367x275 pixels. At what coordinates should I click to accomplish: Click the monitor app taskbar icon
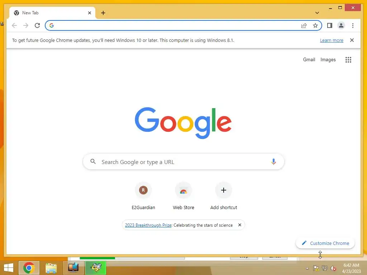pos(73,268)
